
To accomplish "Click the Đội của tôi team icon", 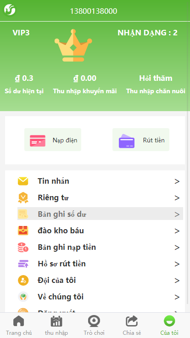I will [23, 280].
